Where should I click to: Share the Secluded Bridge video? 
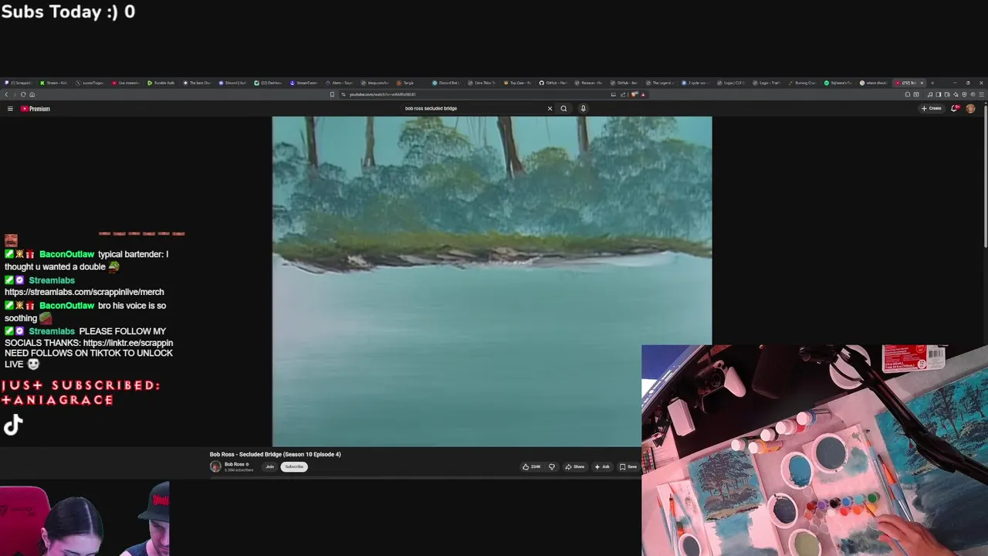(x=574, y=466)
